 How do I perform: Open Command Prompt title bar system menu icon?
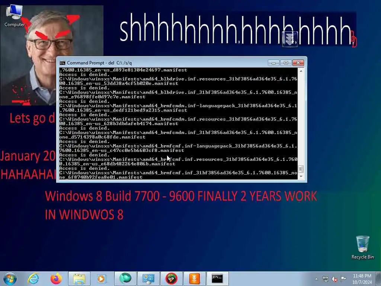63,63
